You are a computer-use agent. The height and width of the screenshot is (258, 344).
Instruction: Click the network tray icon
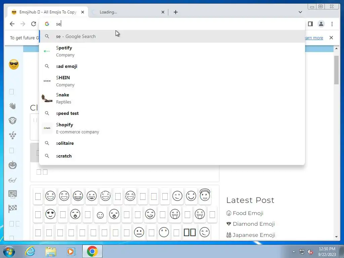click(x=302, y=252)
